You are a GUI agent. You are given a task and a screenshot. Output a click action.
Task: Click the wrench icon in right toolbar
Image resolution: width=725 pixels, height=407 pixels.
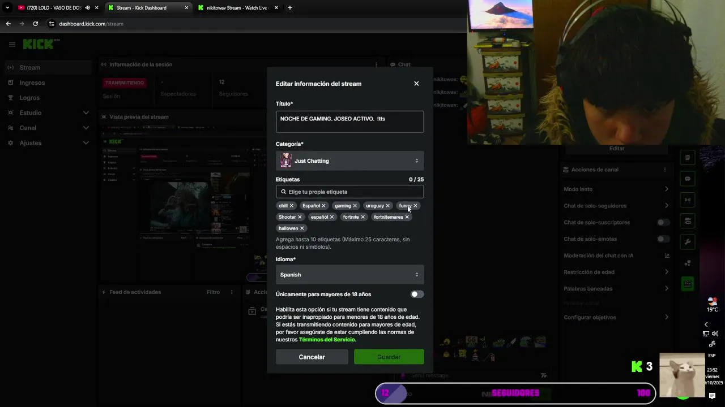click(x=688, y=242)
